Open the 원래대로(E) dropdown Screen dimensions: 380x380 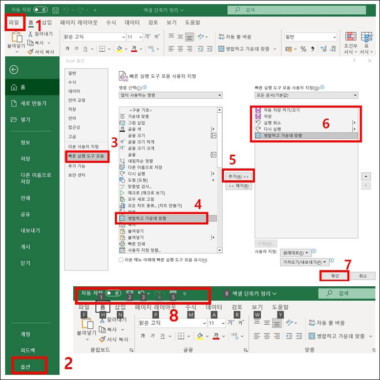pos(295,253)
